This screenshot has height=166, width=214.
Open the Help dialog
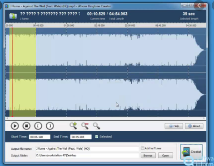[x=174, y=126]
